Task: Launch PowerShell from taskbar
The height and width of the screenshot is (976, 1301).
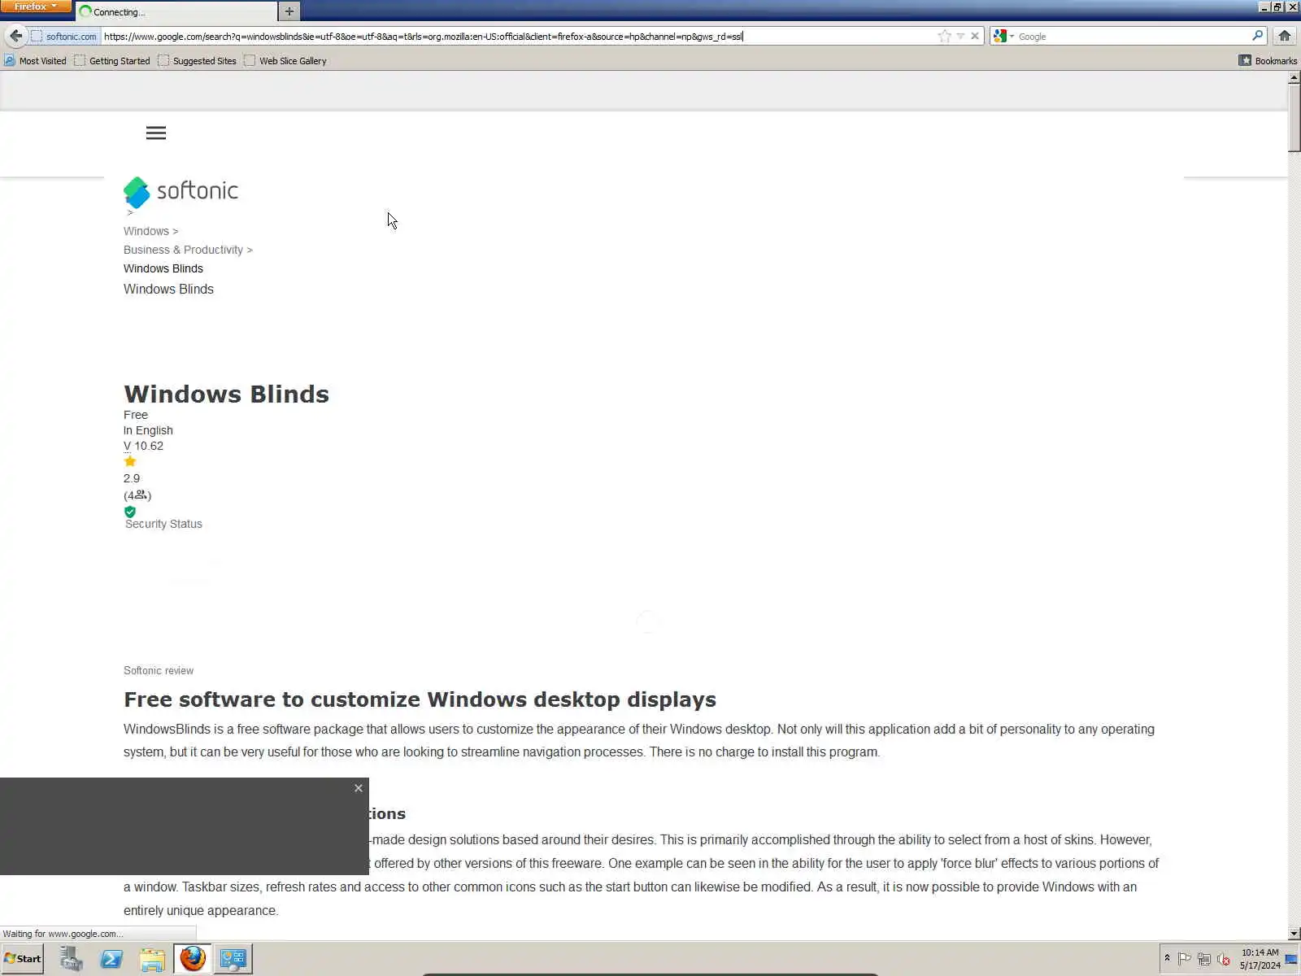Action: (111, 958)
